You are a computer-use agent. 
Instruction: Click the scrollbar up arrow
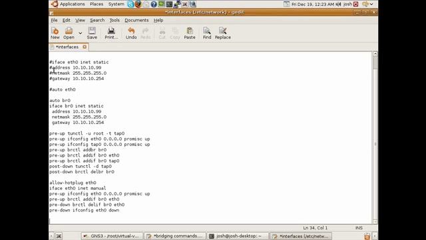375,53
